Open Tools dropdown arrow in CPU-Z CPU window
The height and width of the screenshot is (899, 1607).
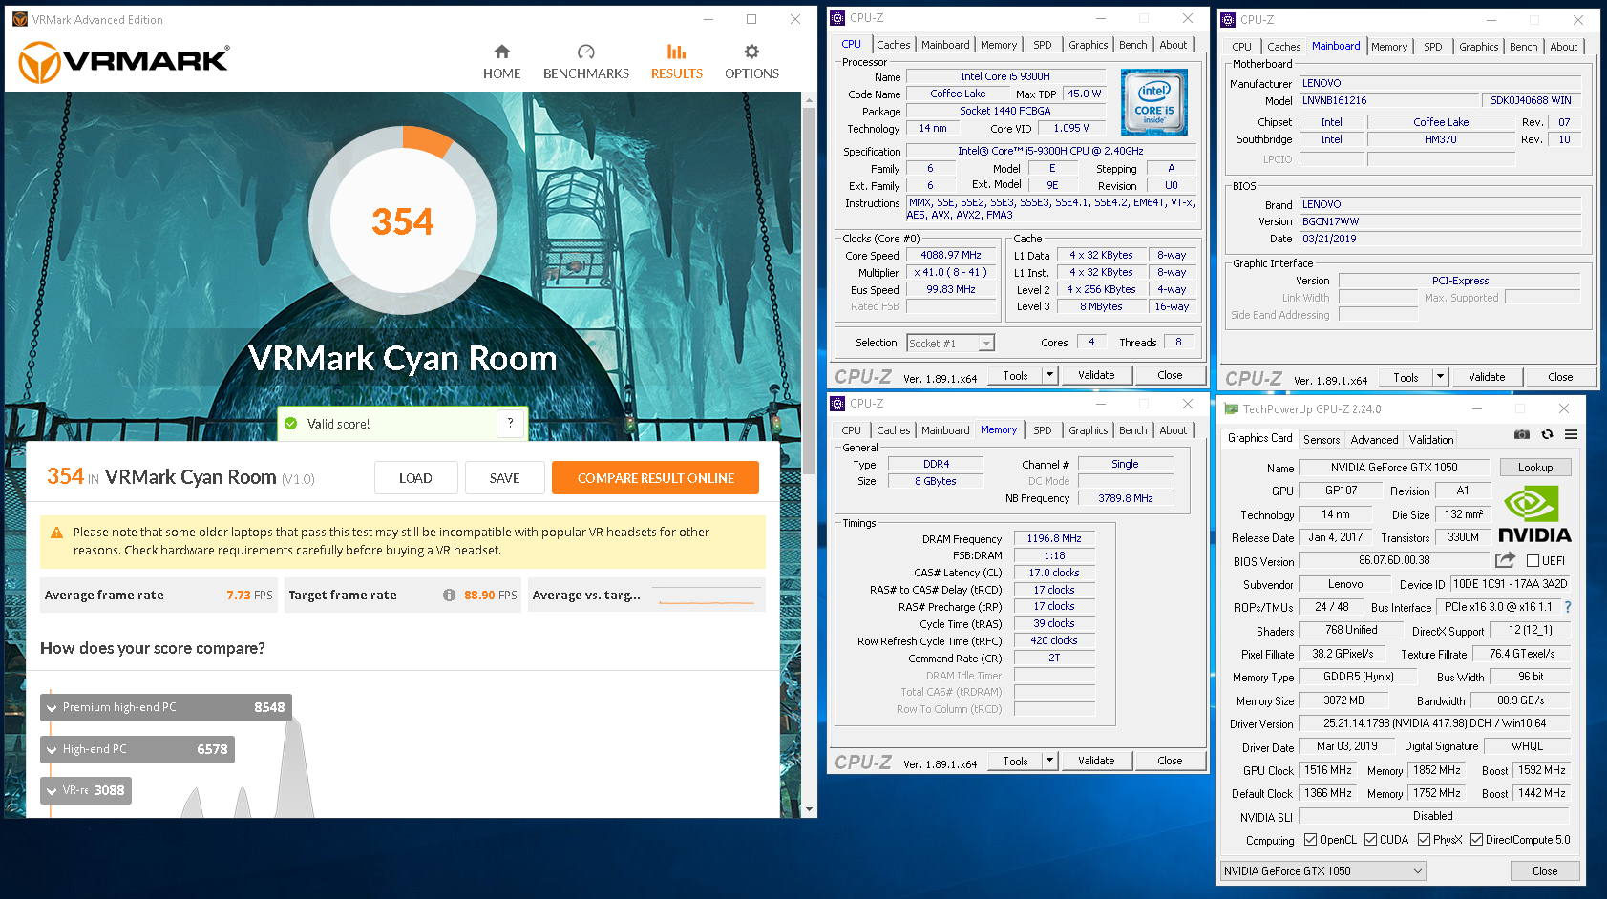(x=1049, y=375)
